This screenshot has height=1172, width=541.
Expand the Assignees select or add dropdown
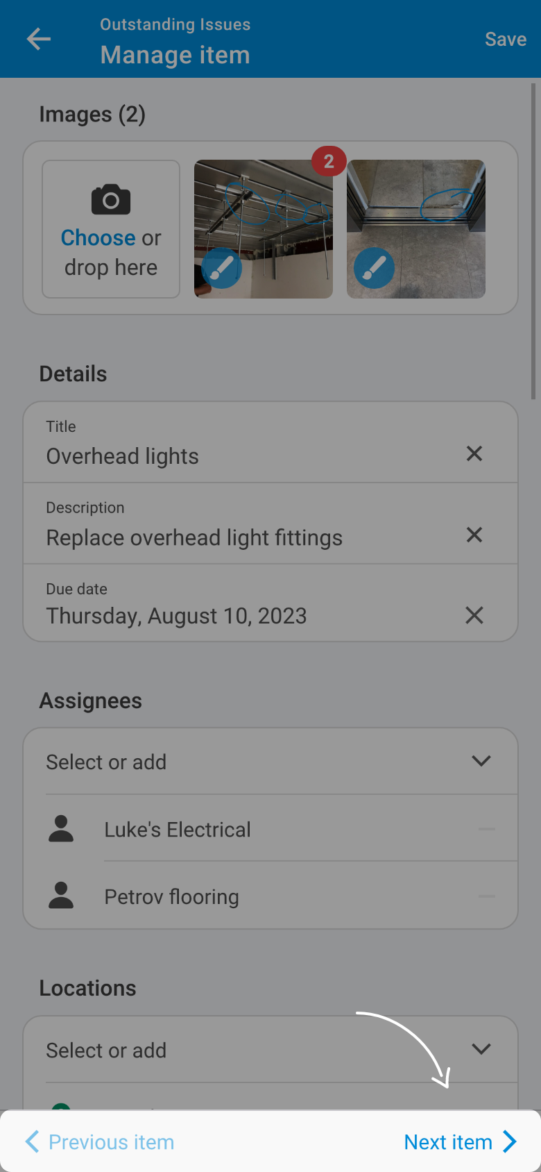(481, 761)
